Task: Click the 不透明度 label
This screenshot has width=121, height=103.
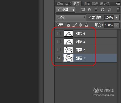Action: (95, 17)
